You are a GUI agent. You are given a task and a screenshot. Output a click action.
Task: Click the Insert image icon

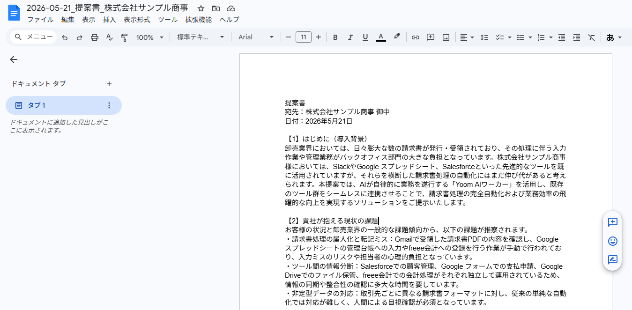(x=446, y=37)
